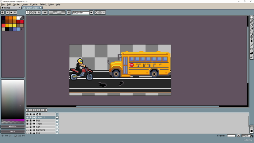Toggle all layers visibility in timeline header
Image resolution: width=254 pixels, height=143 pixels.
click(x=27, y=114)
